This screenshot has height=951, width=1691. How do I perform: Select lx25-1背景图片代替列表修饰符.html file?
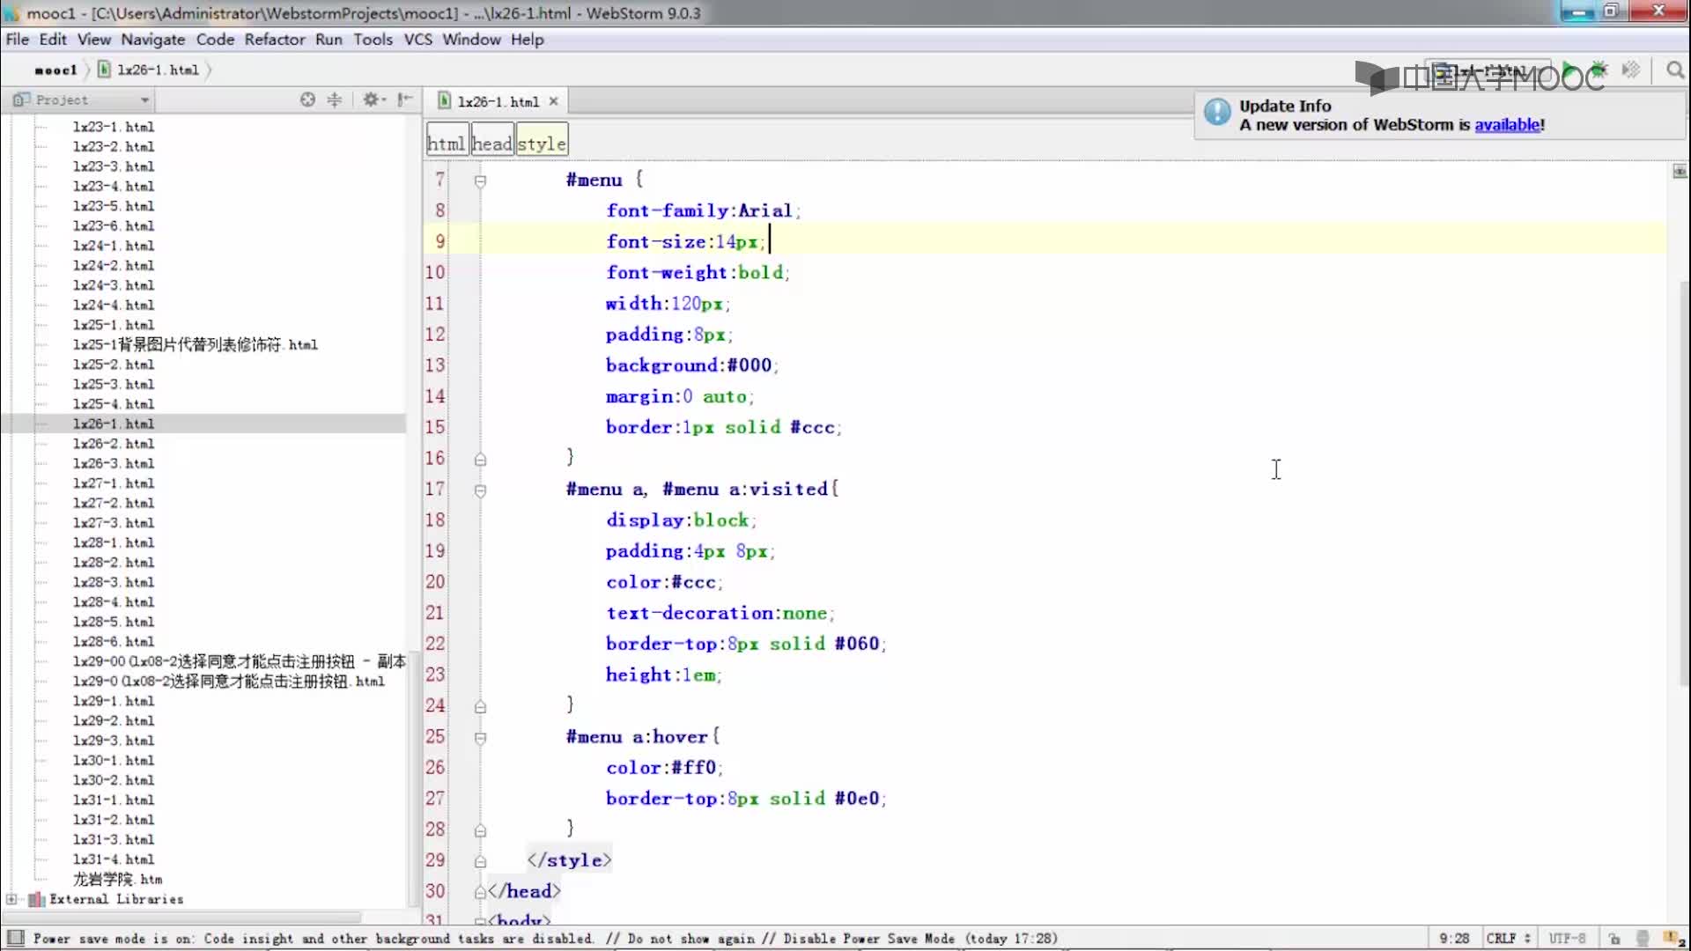195,344
